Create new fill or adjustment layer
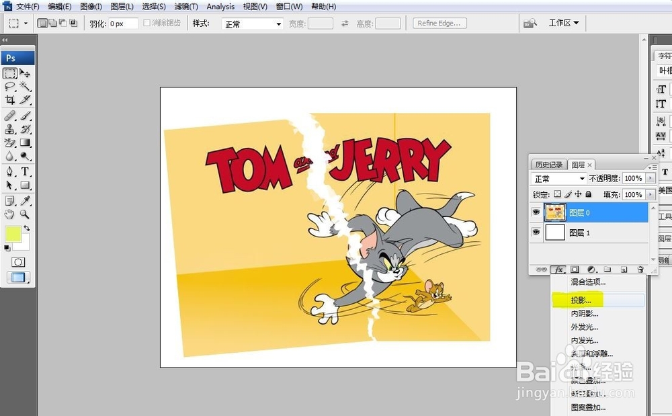 click(x=591, y=269)
